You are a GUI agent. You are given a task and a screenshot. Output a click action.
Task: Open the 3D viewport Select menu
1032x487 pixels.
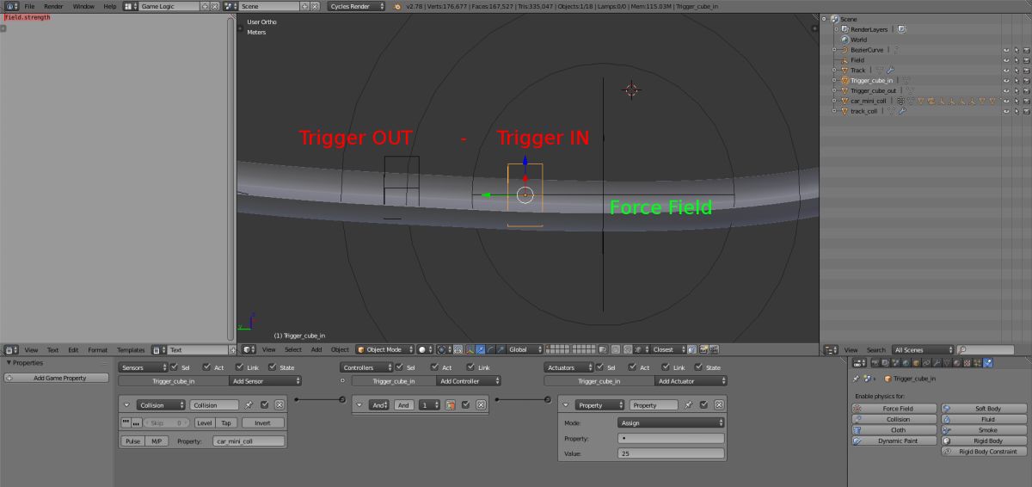pyautogui.click(x=293, y=349)
